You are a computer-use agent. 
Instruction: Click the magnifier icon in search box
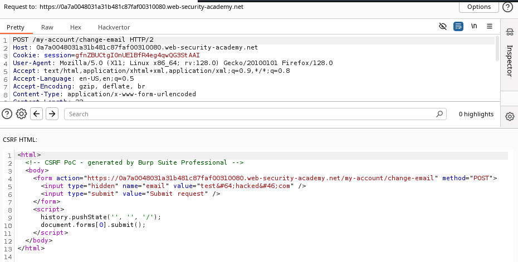coord(439,114)
